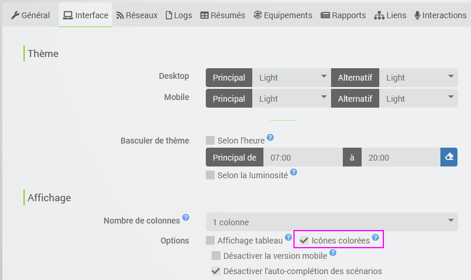This screenshot has width=471, height=280.
Task: Show help for Icônes colorées option
Action: [x=376, y=237]
